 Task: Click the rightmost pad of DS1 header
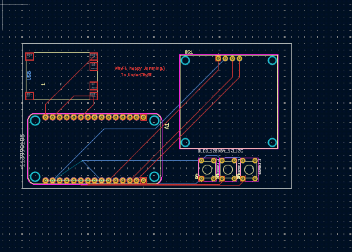pyautogui.click(x=239, y=59)
